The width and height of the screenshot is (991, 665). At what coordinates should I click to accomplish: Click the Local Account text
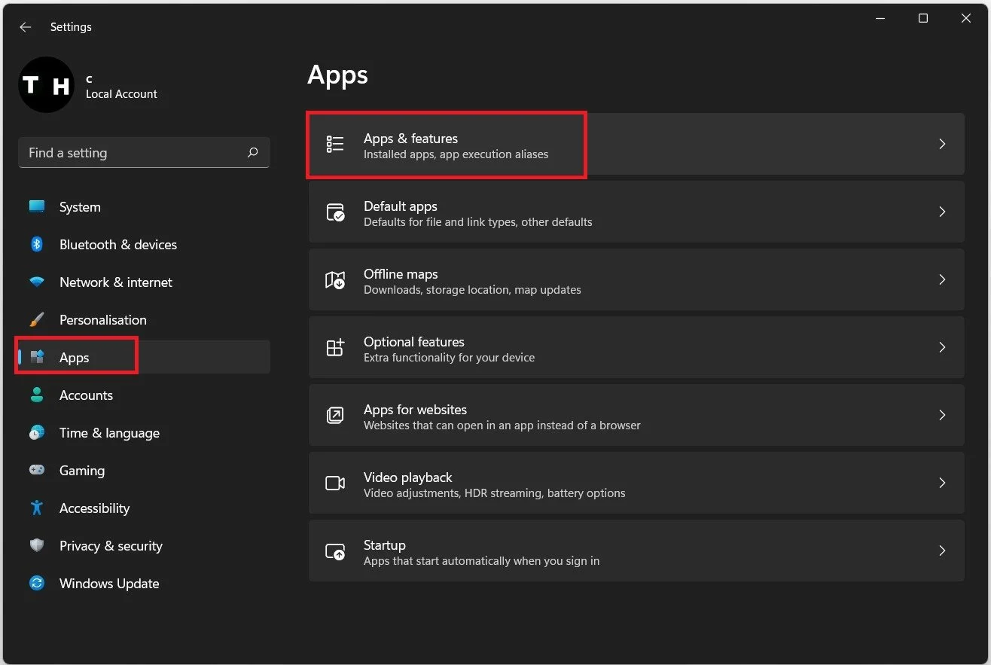pyautogui.click(x=121, y=94)
